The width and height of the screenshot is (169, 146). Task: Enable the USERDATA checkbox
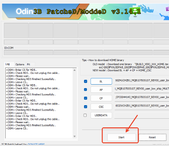click(85, 115)
